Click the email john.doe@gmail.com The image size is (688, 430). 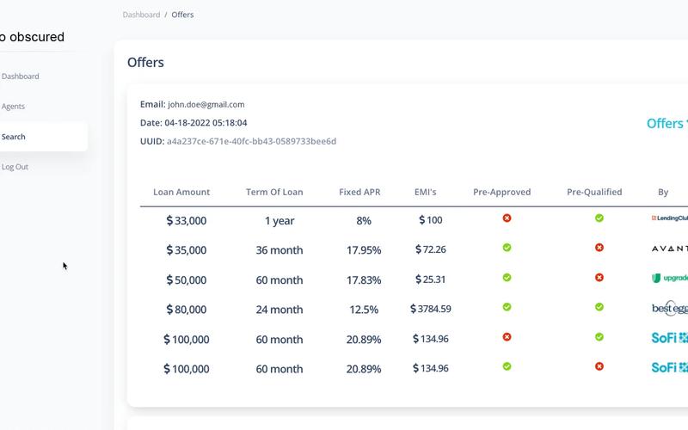tap(206, 104)
